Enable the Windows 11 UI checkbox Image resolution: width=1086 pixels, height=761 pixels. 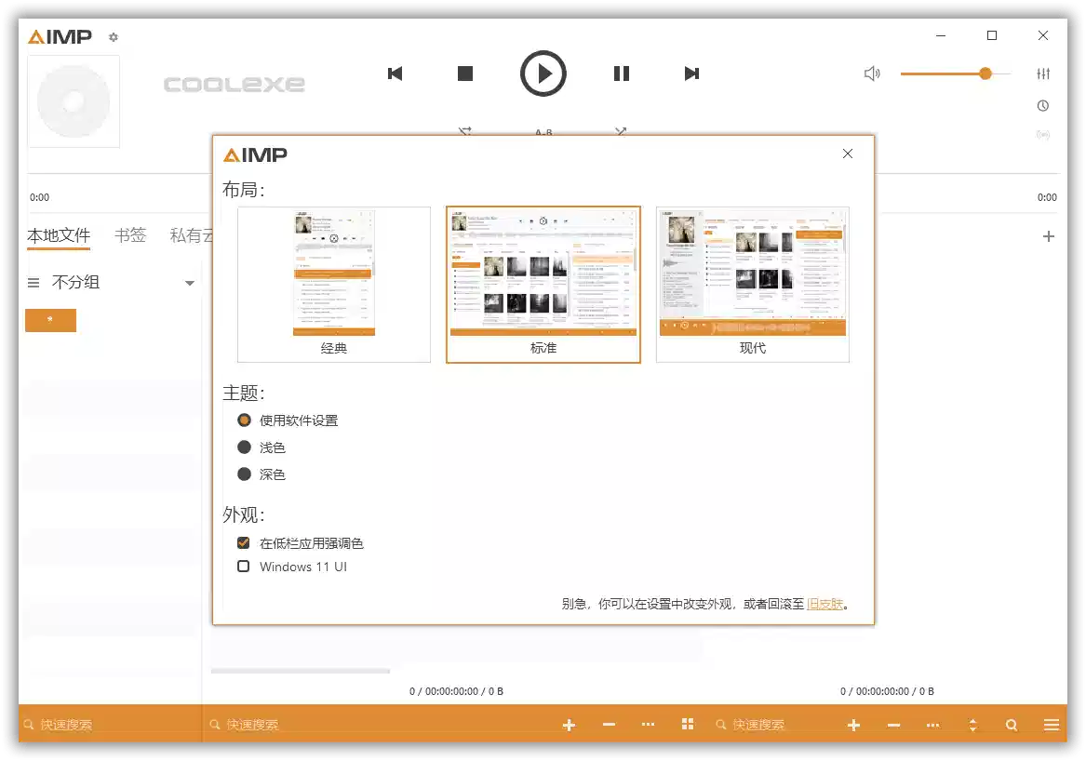[x=243, y=567]
